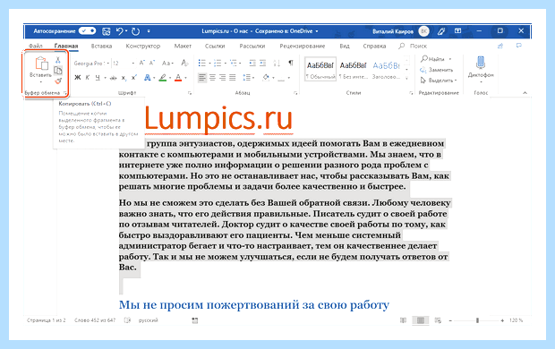
Task: Switch to Web Layout view
Action: coord(438,320)
